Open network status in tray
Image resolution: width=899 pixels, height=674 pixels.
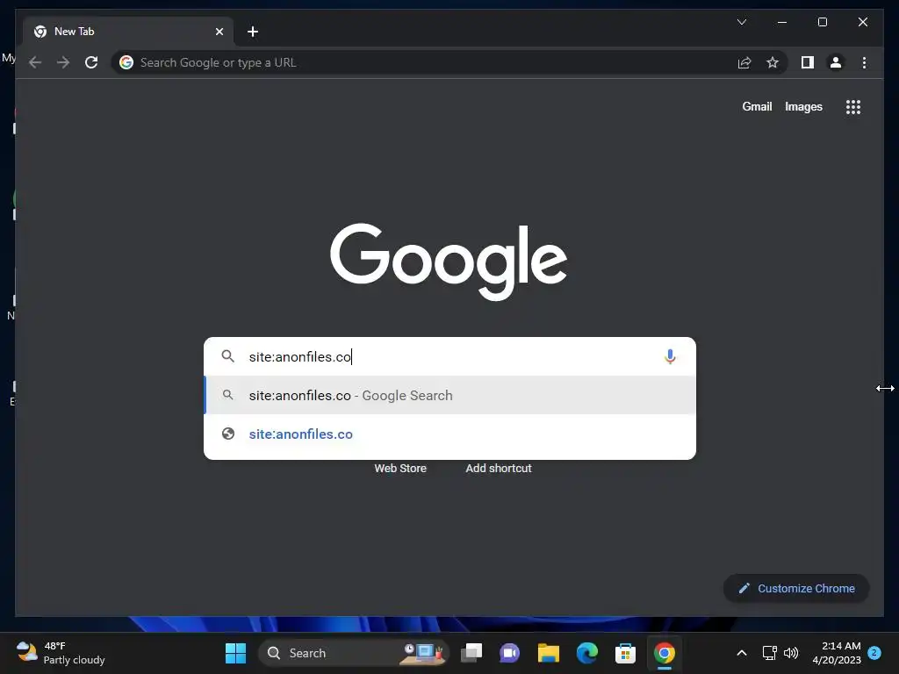pyautogui.click(x=769, y=653)
